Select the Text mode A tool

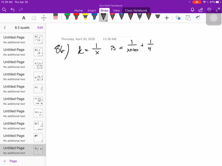(24, 18)
